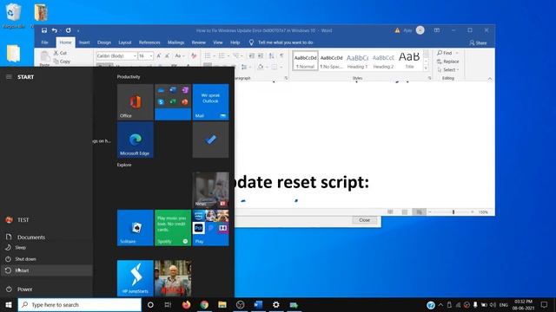Toggle Show/Hide paragraph marks
The height and width of the screenshot is (312, 556).
(281, 55)
